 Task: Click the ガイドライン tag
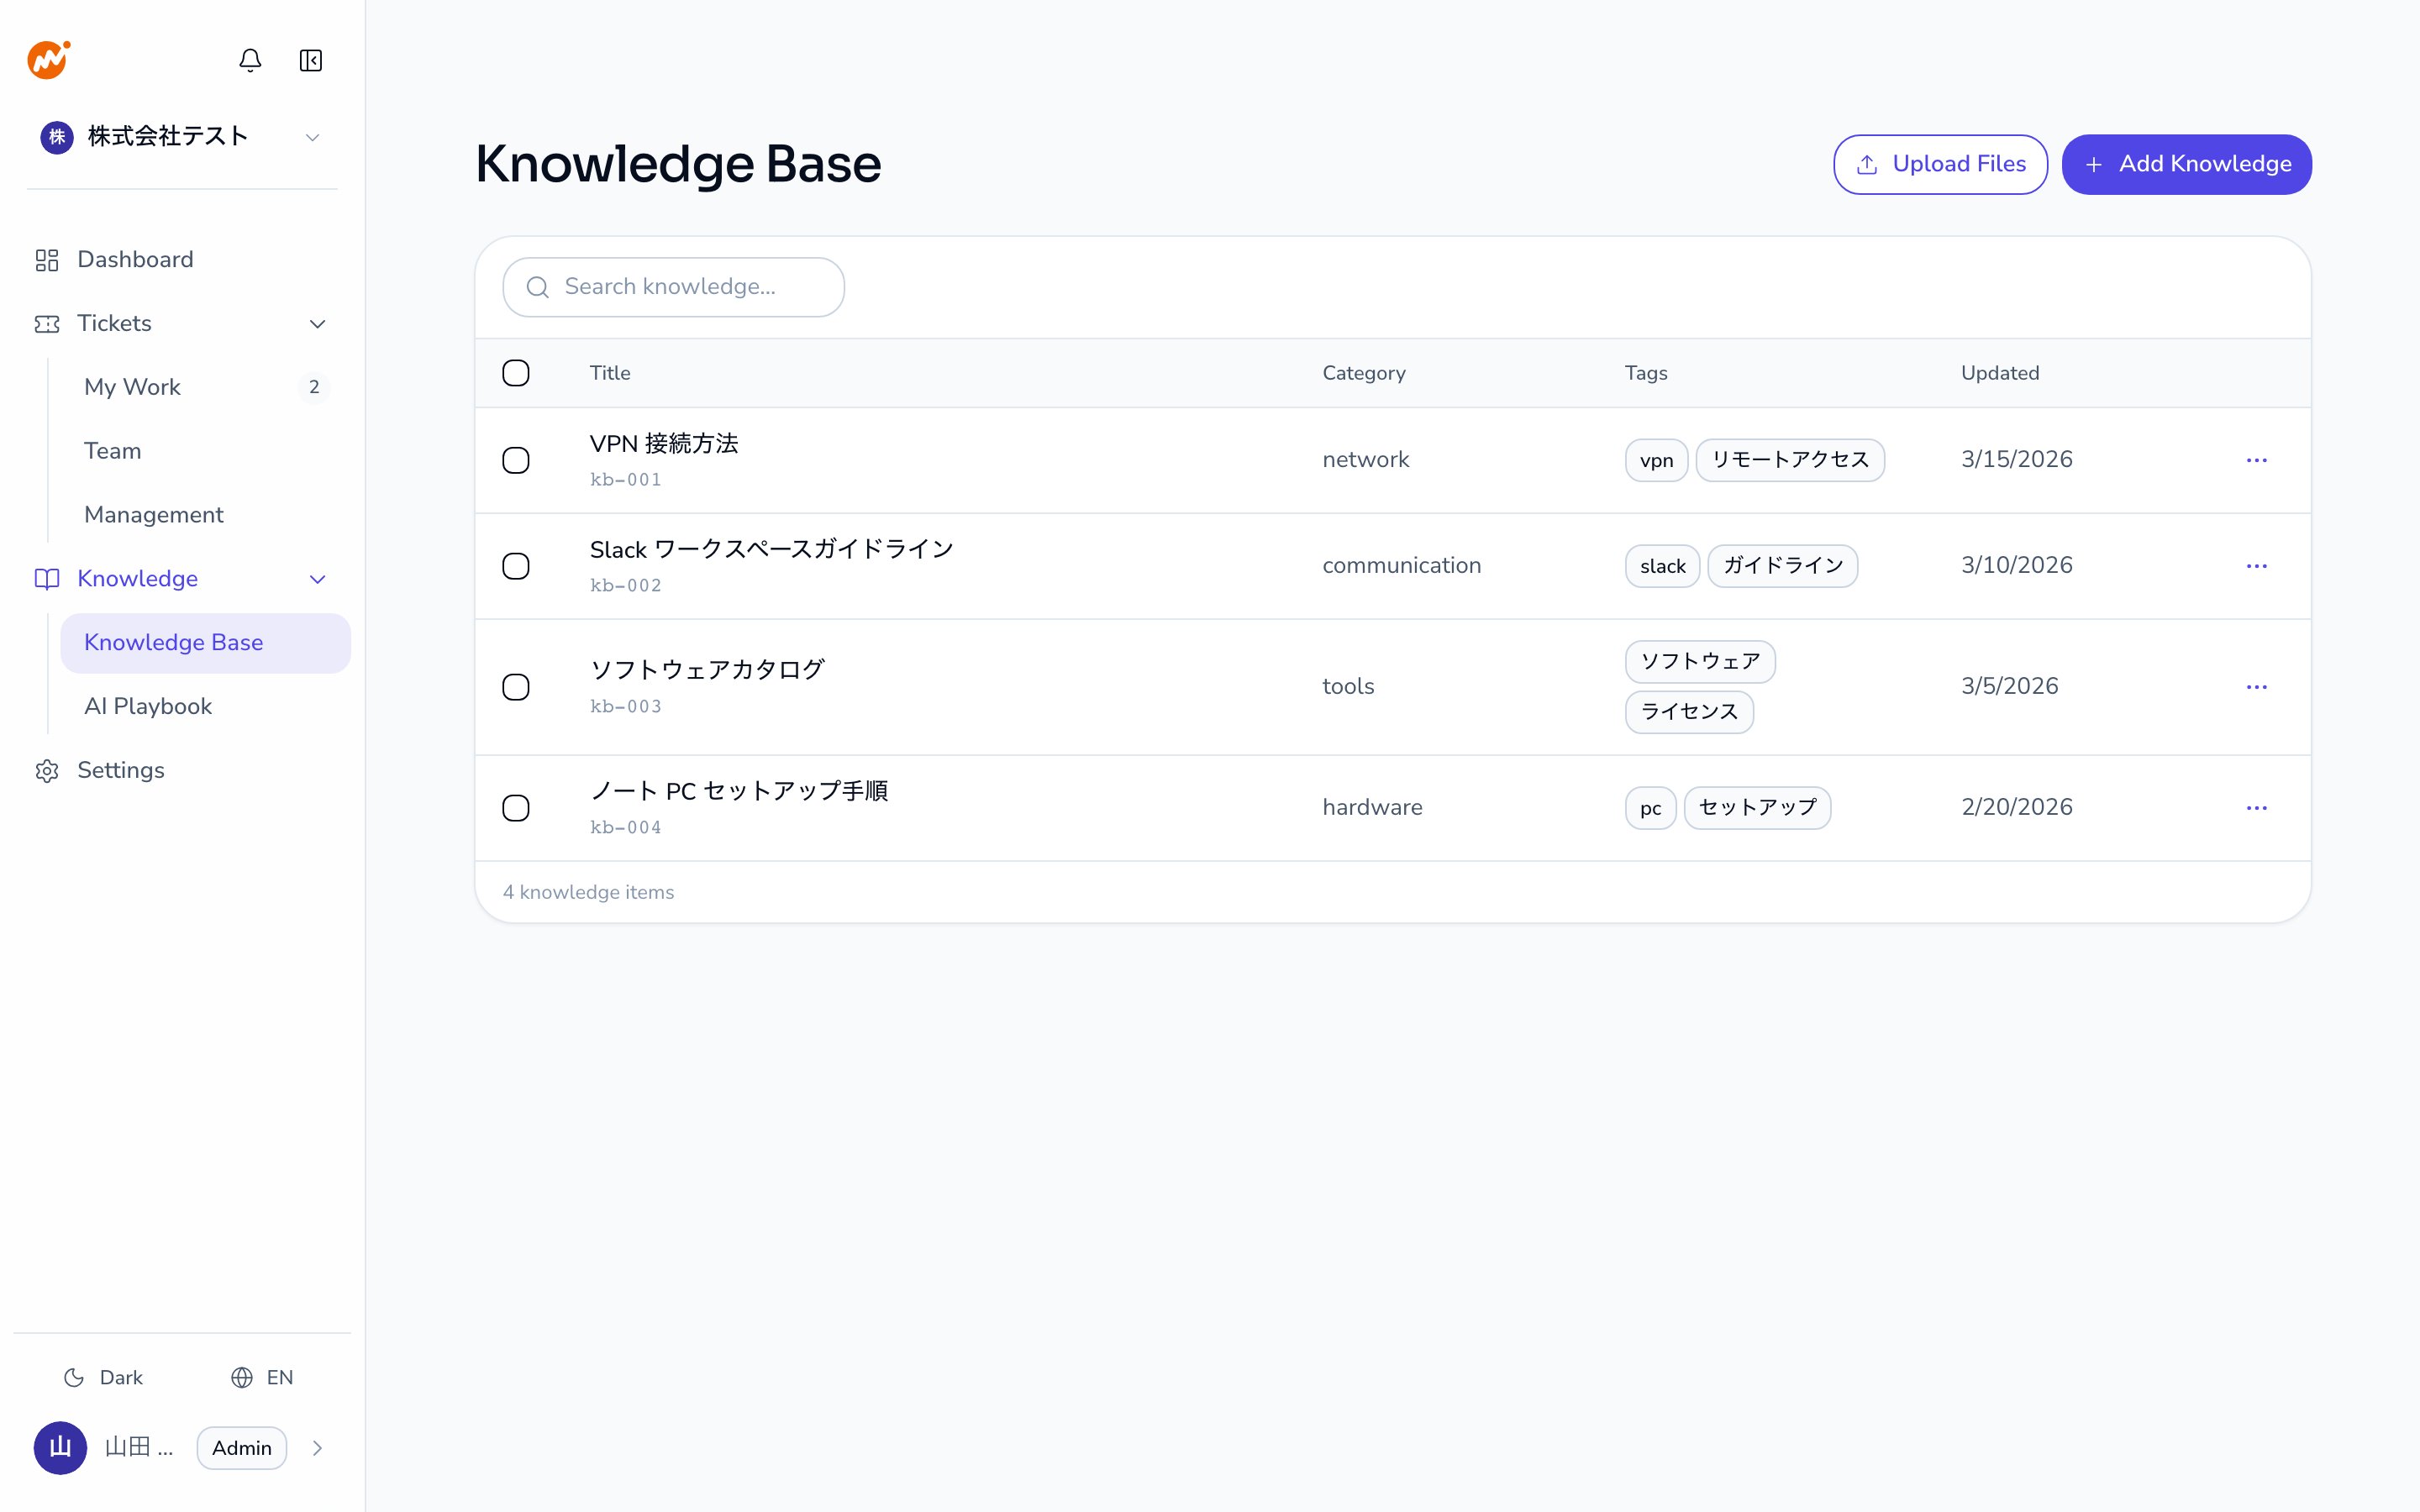(1782, 566)
